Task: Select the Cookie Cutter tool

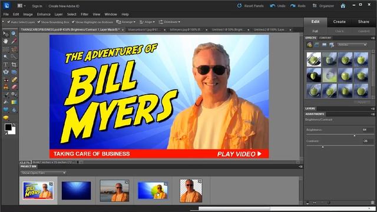Action: [5, 72]
